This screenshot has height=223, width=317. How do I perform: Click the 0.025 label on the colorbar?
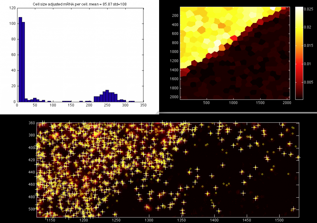pos(309,9)
